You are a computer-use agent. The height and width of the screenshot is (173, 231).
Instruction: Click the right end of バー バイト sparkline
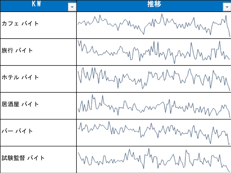[x=229, y=144]
